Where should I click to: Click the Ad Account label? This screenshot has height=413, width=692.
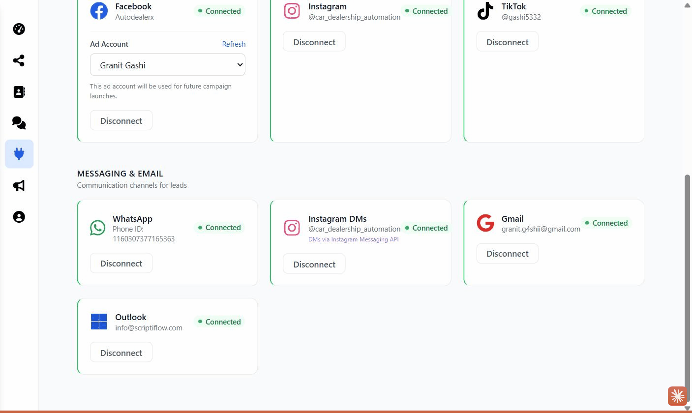pyautogui.click(x=109, y=44)
